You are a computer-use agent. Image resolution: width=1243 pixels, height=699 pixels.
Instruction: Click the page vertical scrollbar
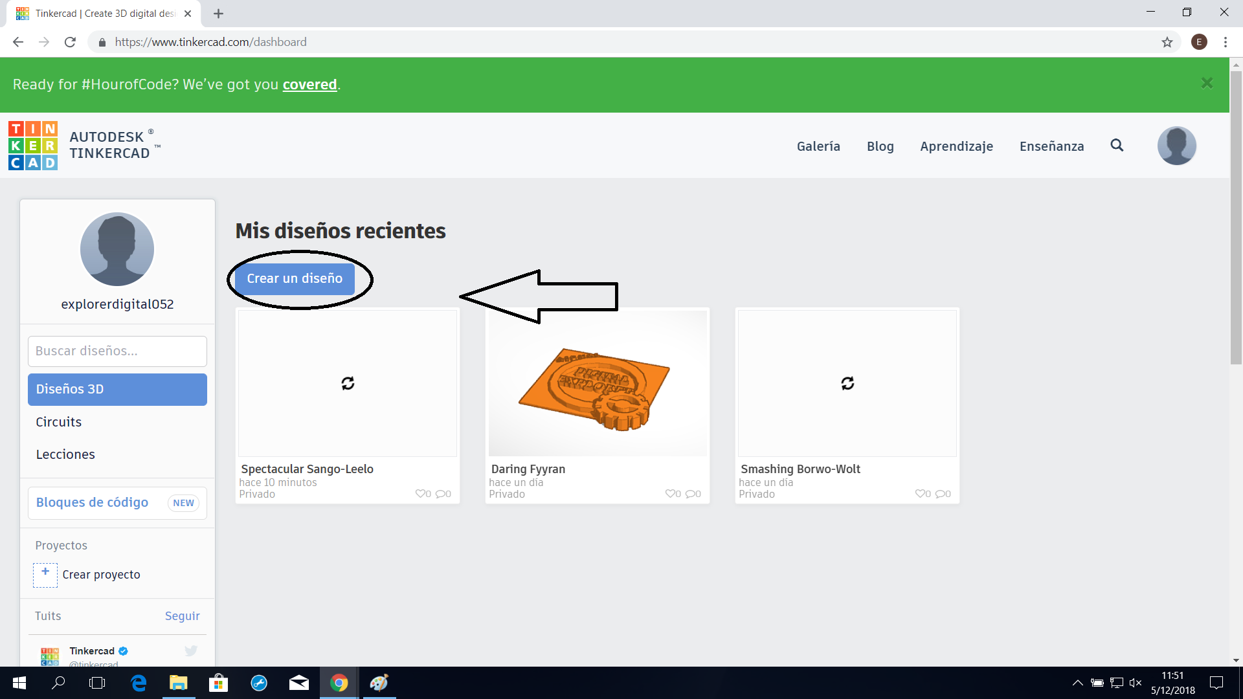click(x=1236, y=217)
